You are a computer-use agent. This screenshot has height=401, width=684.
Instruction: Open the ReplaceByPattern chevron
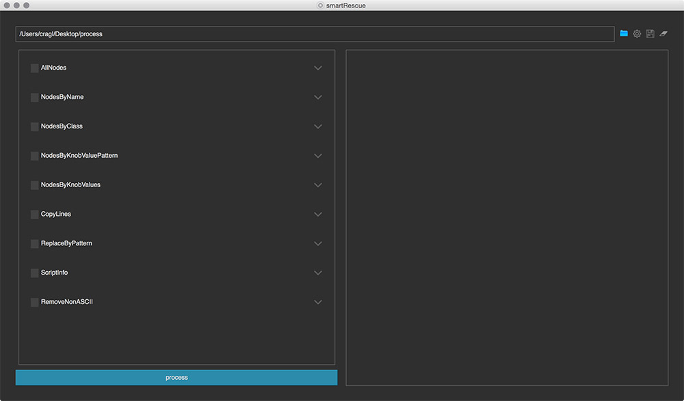[317, 244]
